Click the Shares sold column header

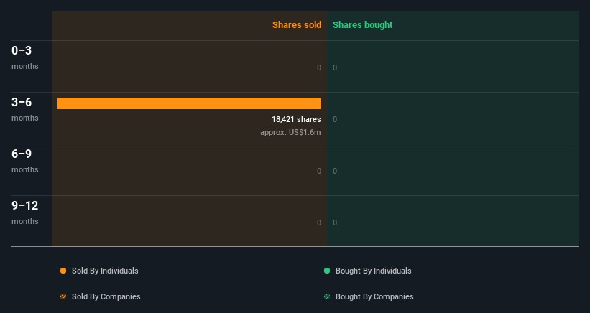click(296, 25)
